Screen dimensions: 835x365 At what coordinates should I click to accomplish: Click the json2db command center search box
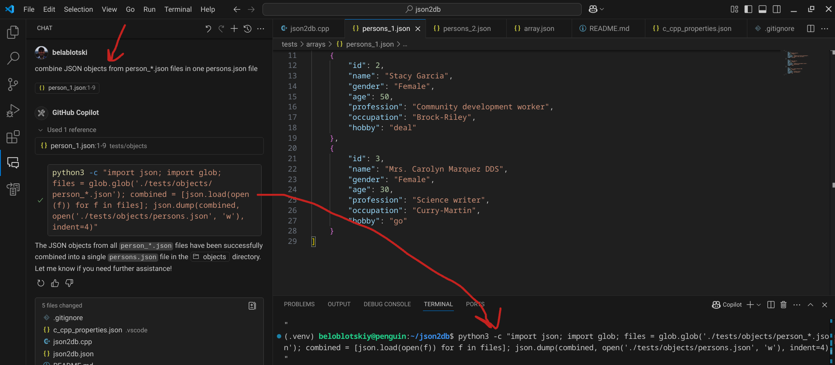tap(422, 9)
